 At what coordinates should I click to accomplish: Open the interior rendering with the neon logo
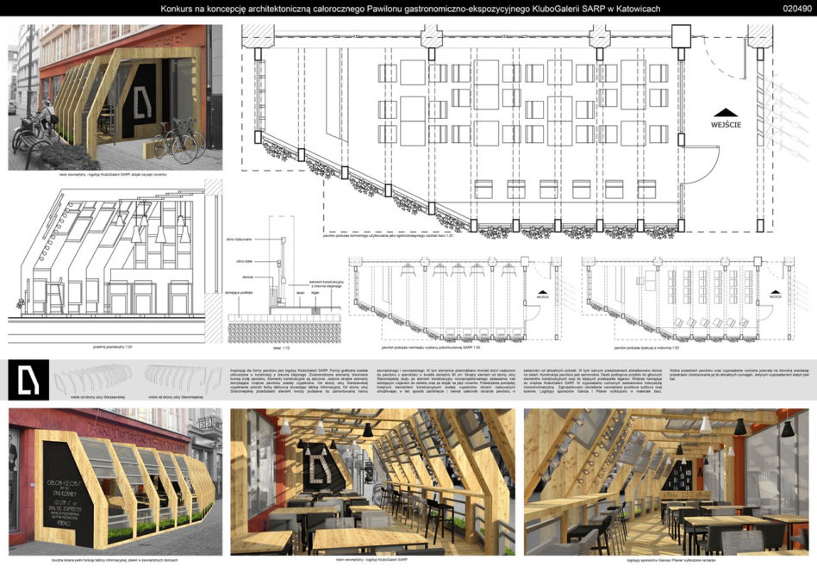[372, 482]
